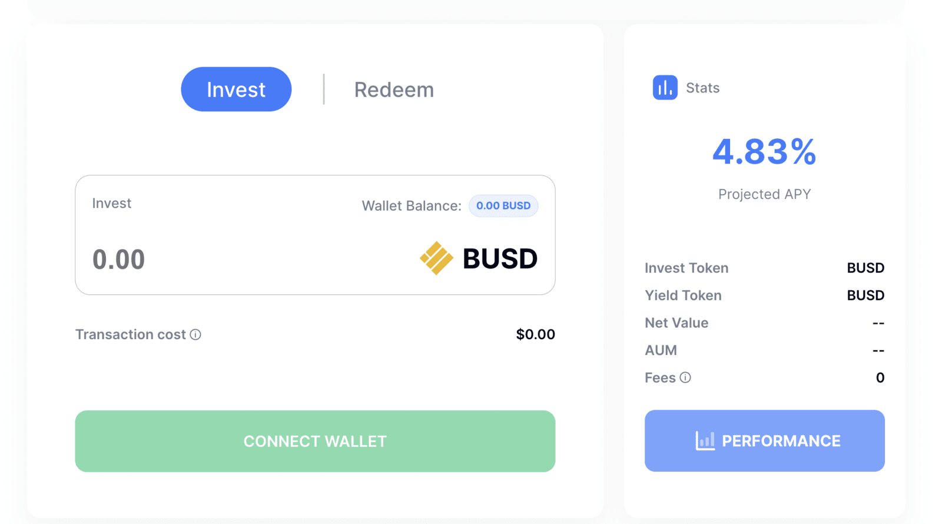Click the $0.00 transaction cost value
The image size is (942, 524).
coord(535,334)
